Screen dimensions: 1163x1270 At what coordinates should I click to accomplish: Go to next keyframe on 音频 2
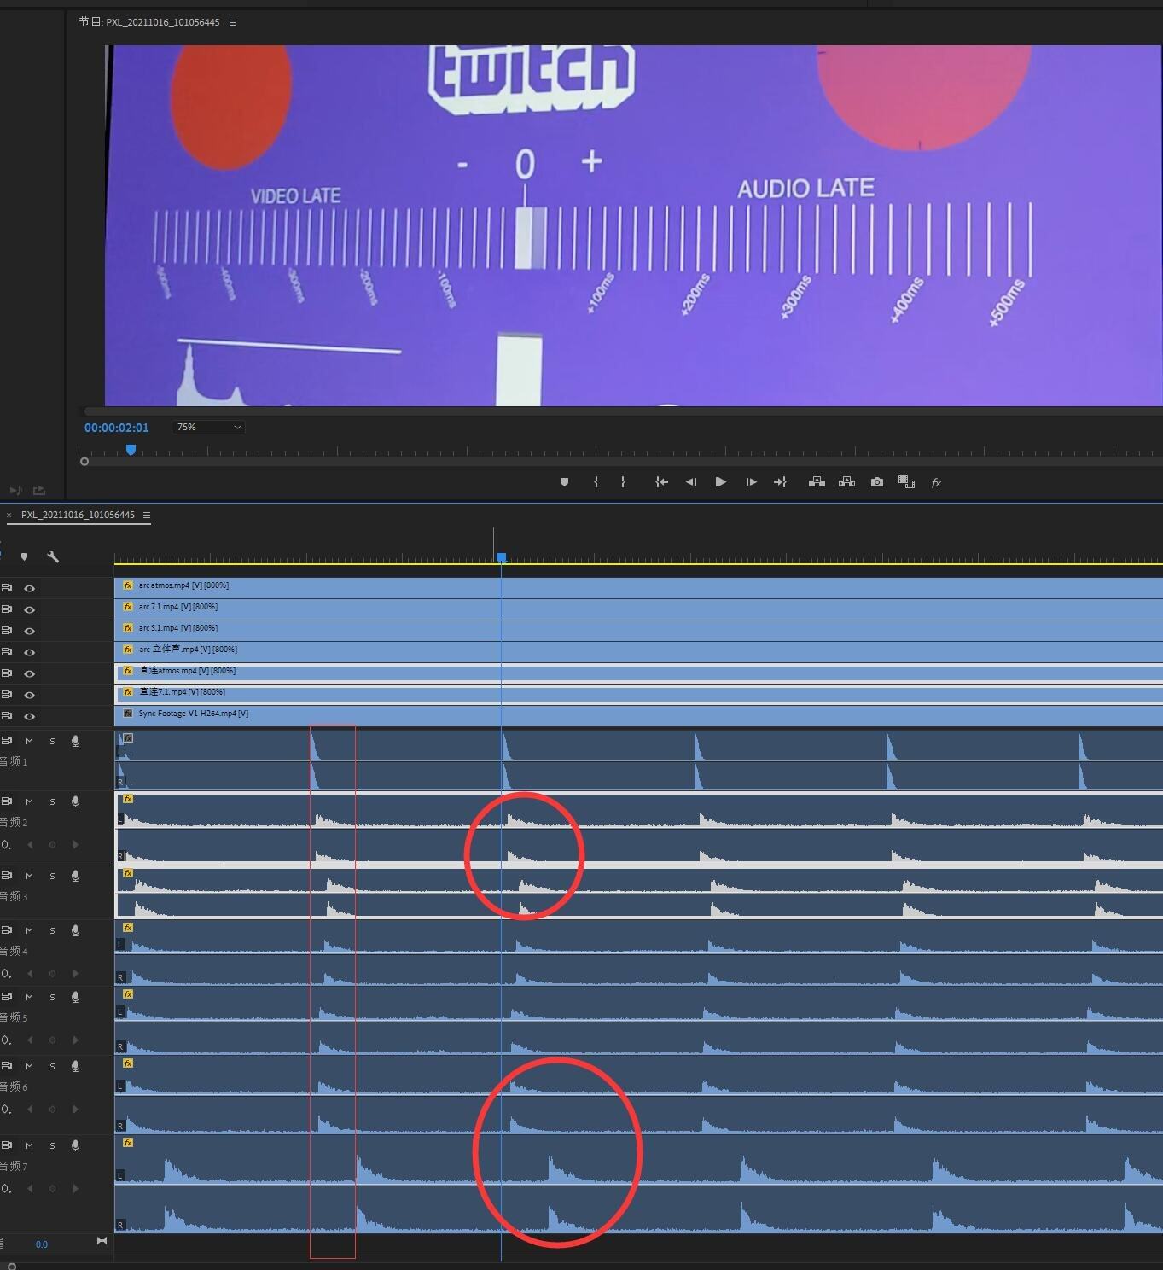point(75,845)
